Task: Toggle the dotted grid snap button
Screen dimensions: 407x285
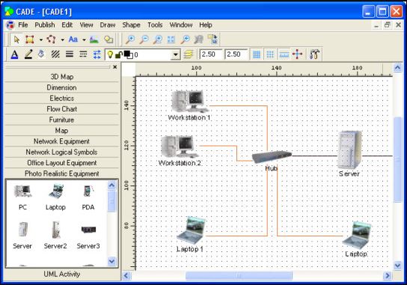Action: coord(270,55)
